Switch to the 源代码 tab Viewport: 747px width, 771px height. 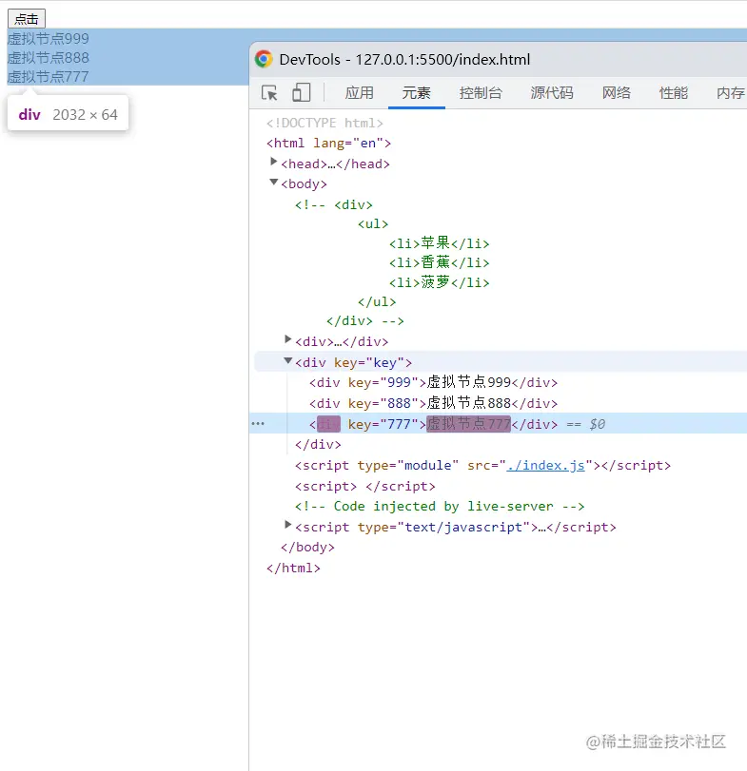click(552, 92)
